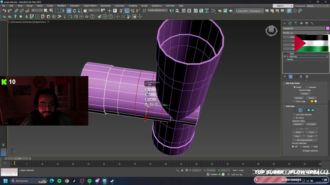
Task: Open the Hierarchy command panel tab
Action: 296,23
